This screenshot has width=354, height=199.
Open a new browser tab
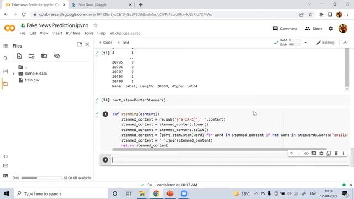pos(140,4)
